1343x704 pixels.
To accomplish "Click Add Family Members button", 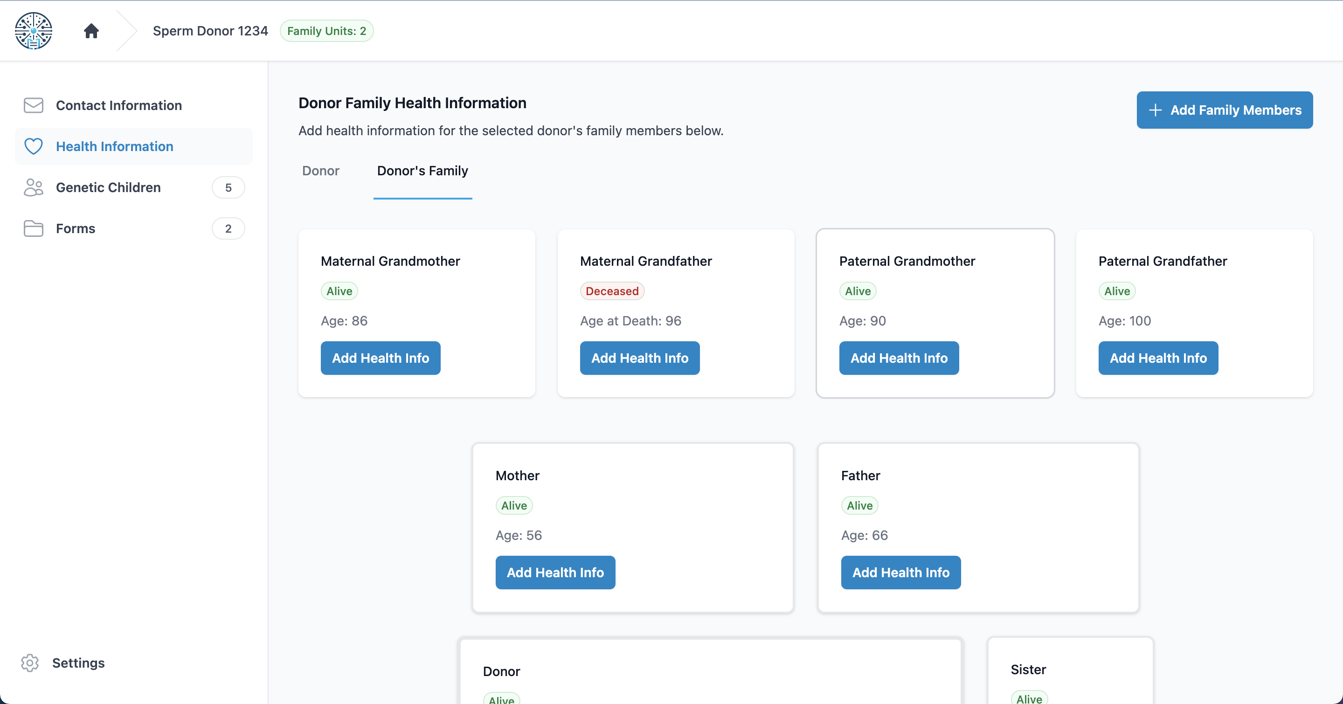I will pos(1225,110).
